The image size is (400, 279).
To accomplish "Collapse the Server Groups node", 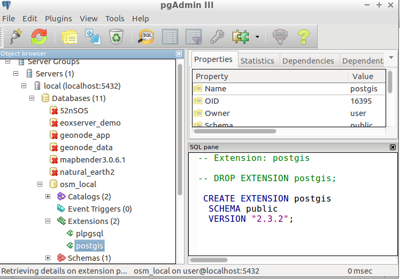I will tap(7, 61).
